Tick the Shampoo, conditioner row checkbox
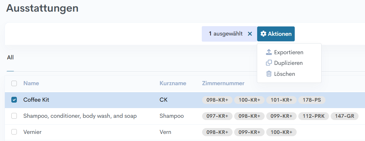The image size is (365, 141). point(14,116)
